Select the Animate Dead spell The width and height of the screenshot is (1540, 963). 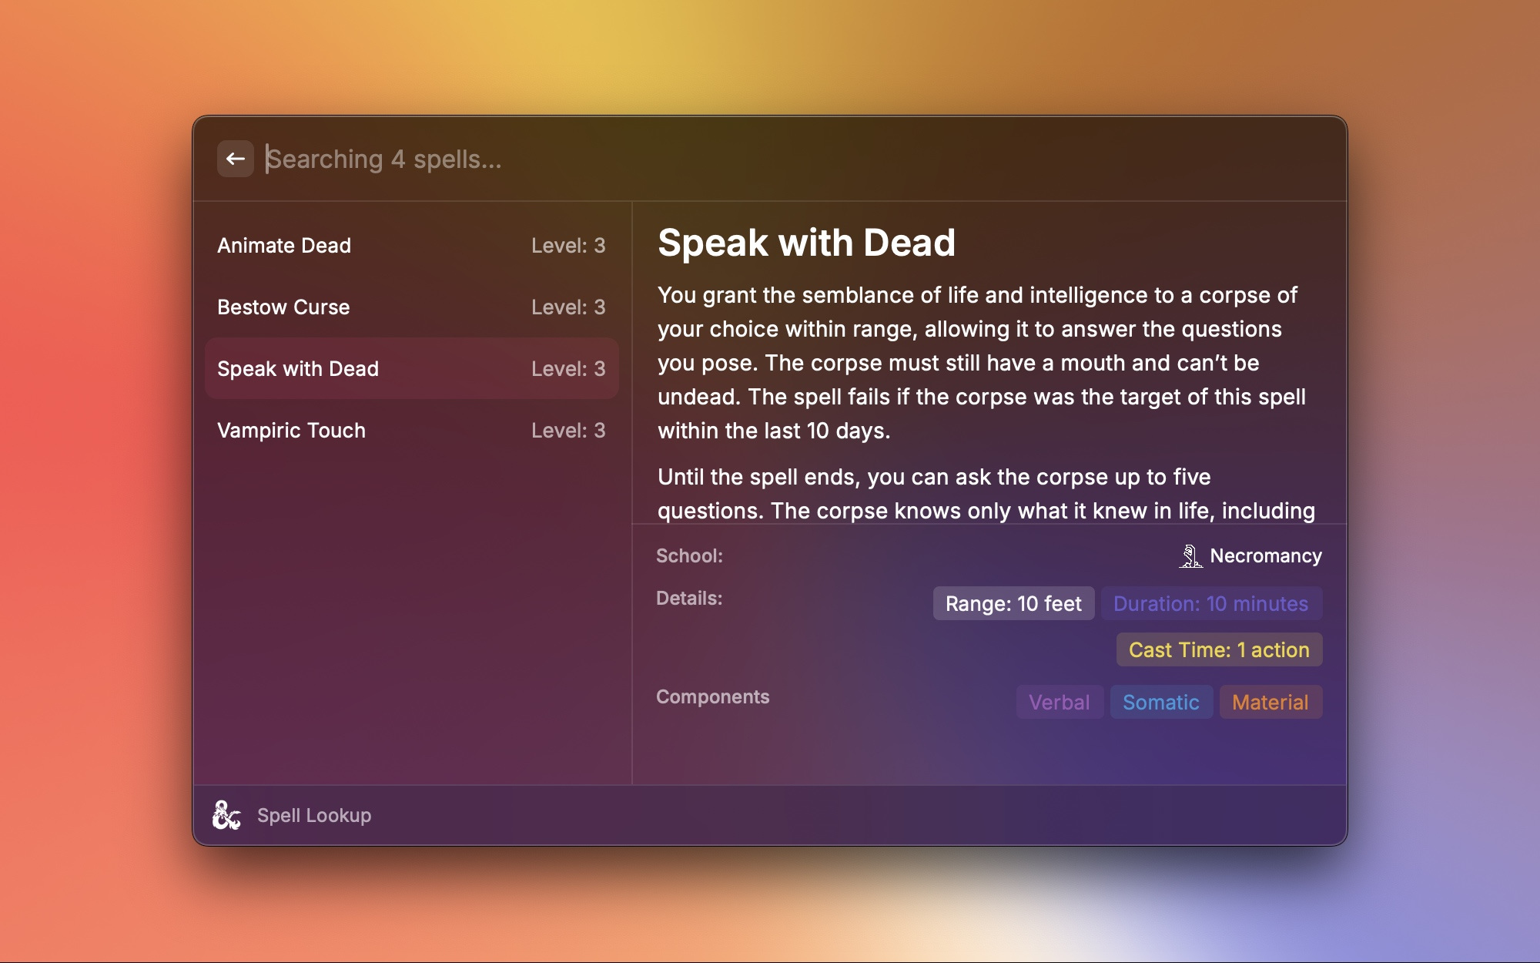[411, 245]
